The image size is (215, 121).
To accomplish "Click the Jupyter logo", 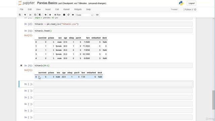I will (x=27, y=3).
